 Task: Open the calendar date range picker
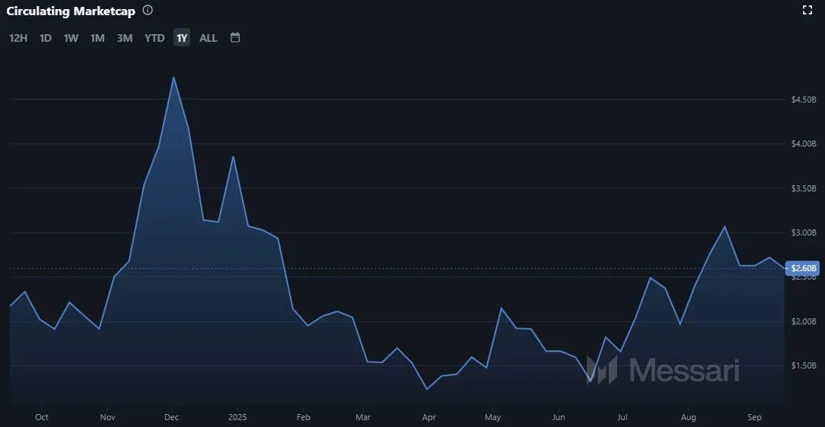click(235, 37)
